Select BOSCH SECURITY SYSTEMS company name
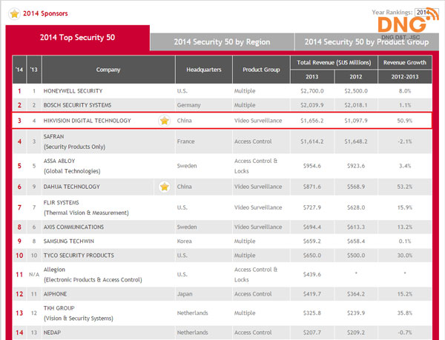The width and height of the screenshot is (445, 340). point(77,105)
